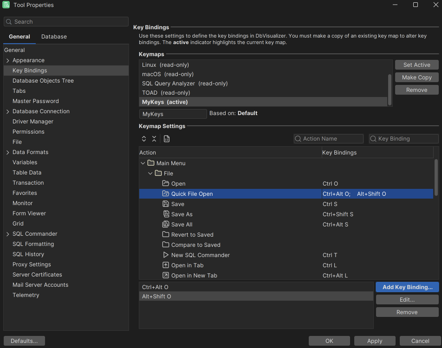The width and height of the screenshot is (442, 348).
Task: Click the MyKeys name input field
Action: (x=173, y=114)
